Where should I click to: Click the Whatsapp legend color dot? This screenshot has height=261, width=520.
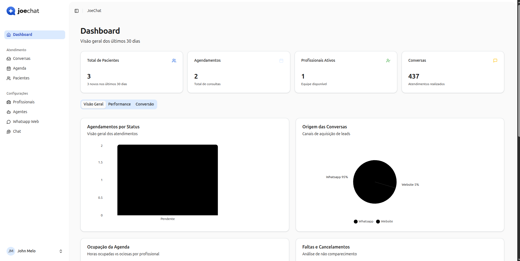(356, 222)
